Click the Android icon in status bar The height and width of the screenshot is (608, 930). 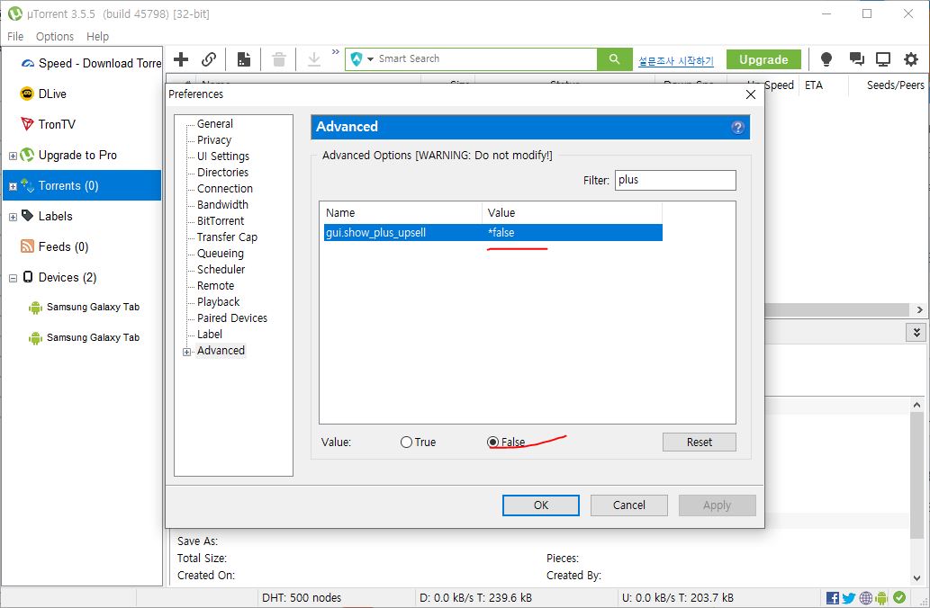point(881,598)
